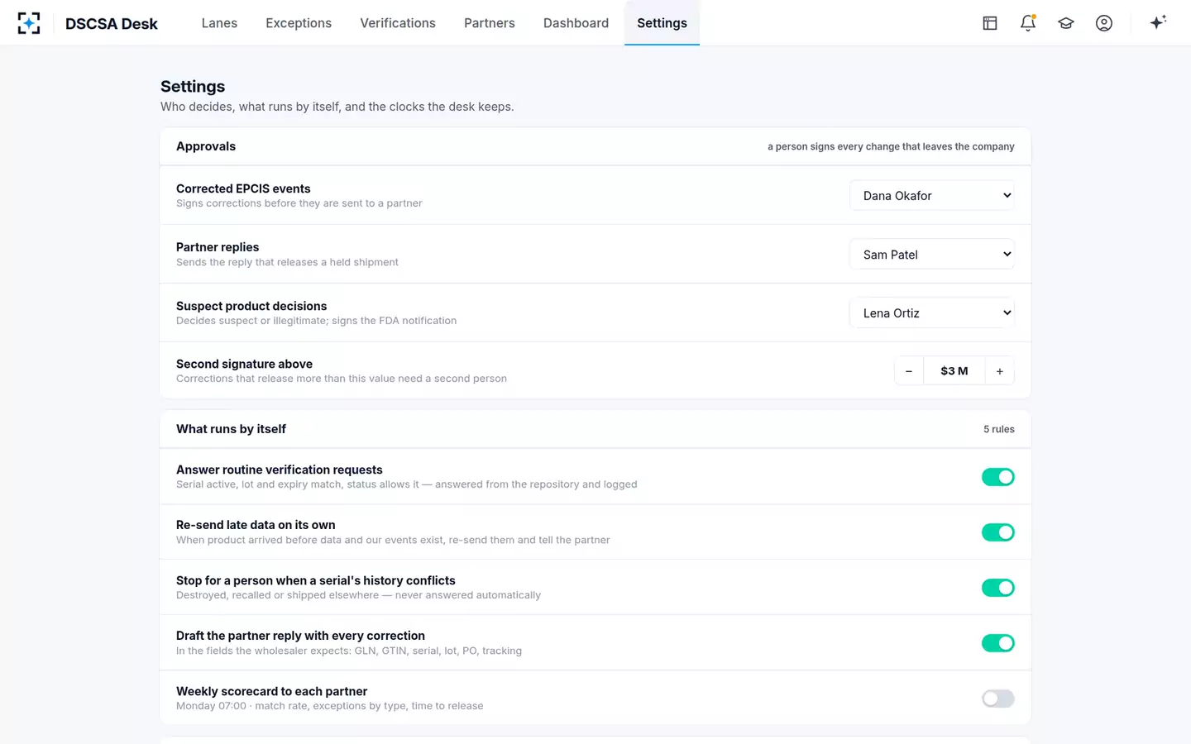Image resolution: width=1191 pixels, height=744 pixels.
Task: Open the graduation cap learning icon
Action: 1066,23
